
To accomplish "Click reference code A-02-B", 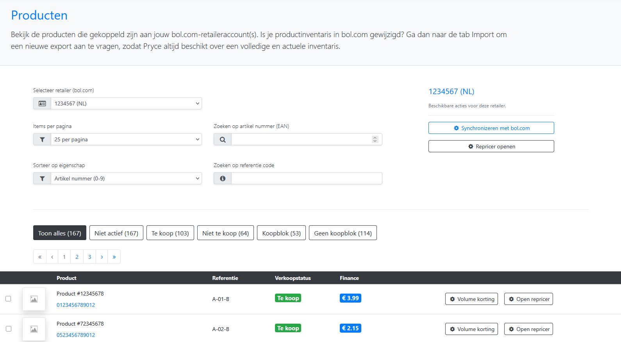I will click(221, 329).
